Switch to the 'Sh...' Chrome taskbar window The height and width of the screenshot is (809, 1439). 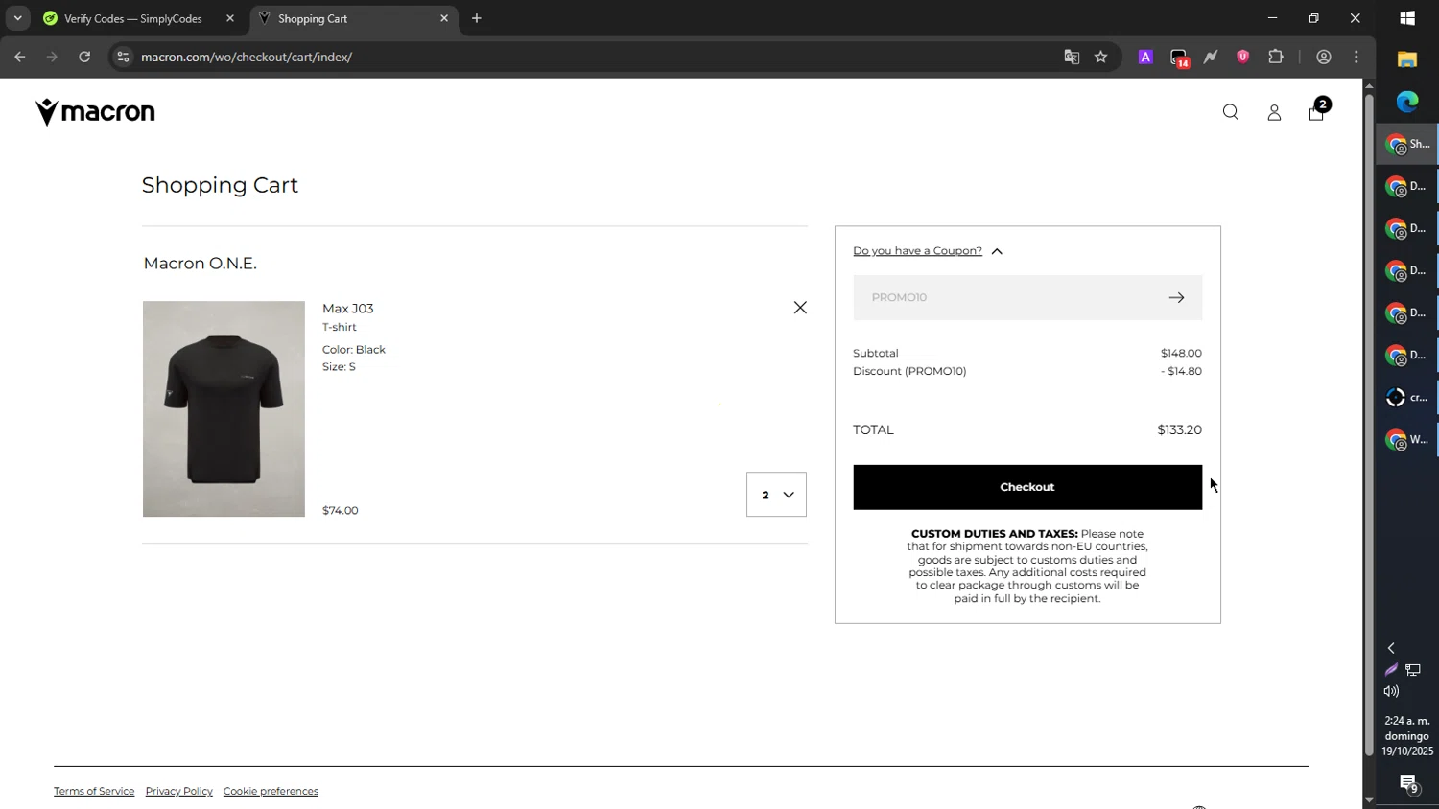click(1408, 145)
